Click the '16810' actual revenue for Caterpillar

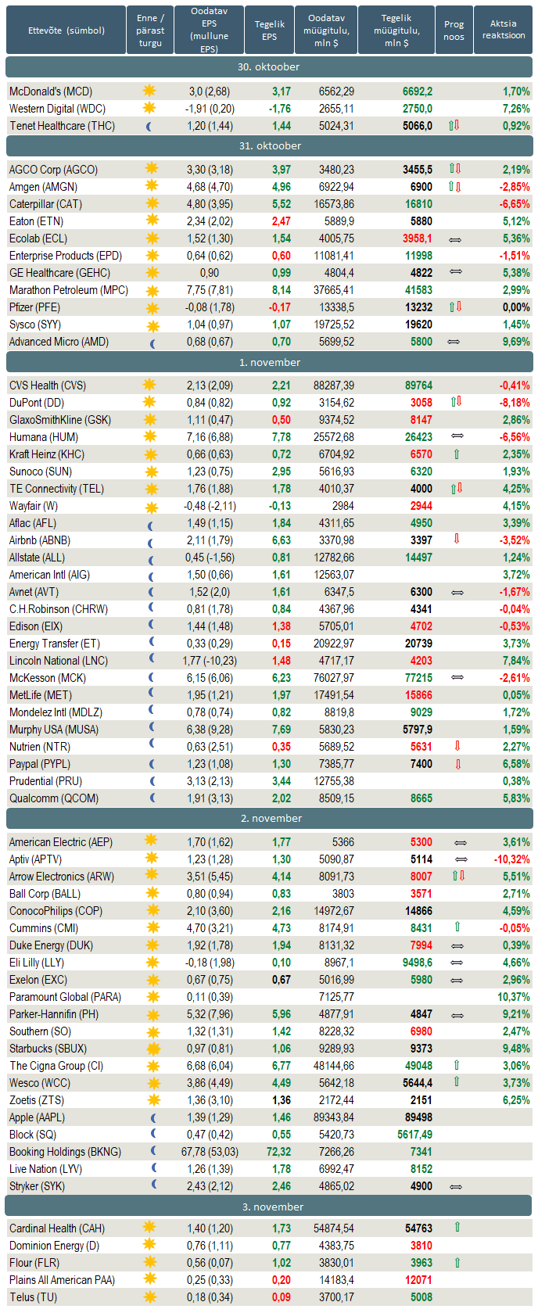pyautogui.click(x=419, y=204)
